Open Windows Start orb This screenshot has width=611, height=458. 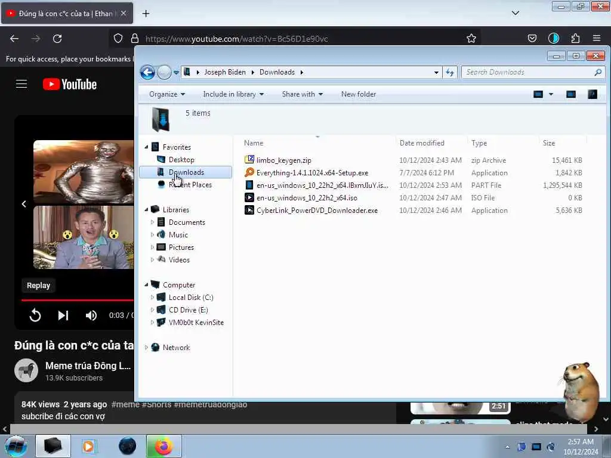point(16,446)
